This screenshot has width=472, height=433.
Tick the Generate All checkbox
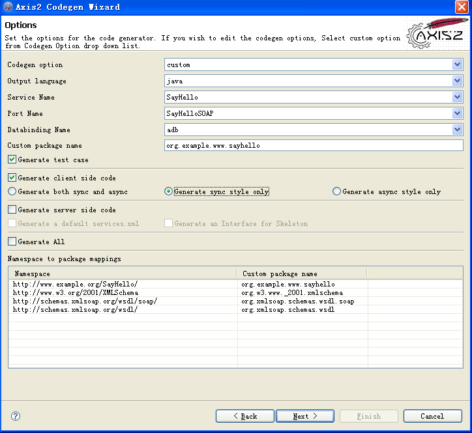coord(12,242)
